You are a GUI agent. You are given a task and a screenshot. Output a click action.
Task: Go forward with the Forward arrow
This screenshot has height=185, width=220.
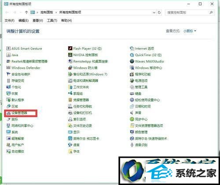click(x=15, y=12)
